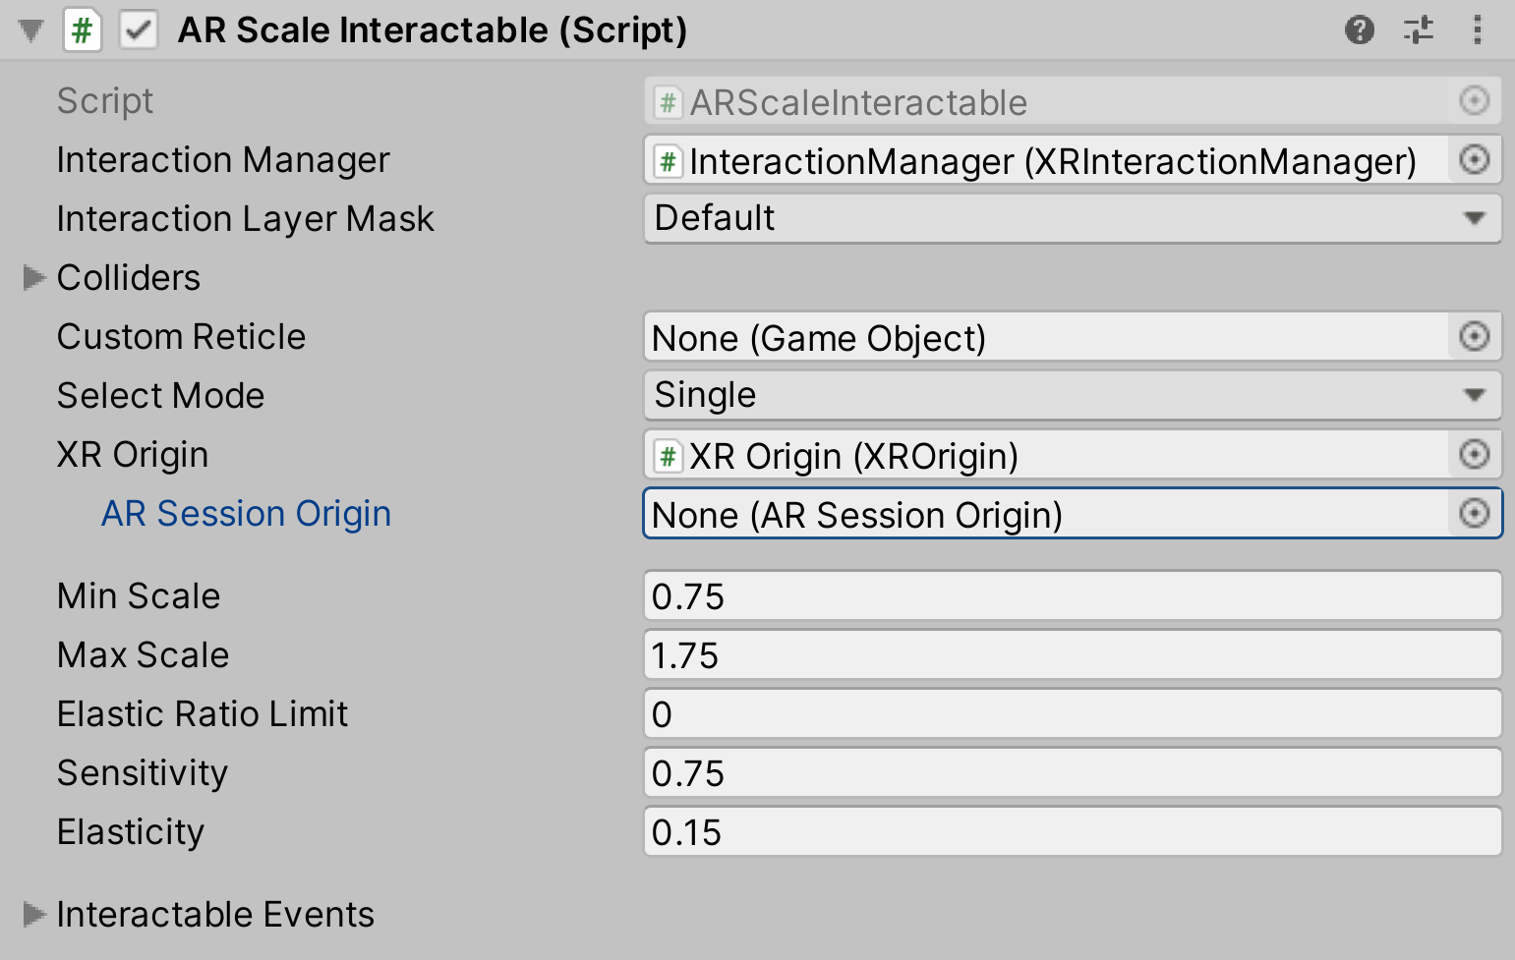
Task: Click the object picker for Interaction Manager
Action: pos(1475,159)
